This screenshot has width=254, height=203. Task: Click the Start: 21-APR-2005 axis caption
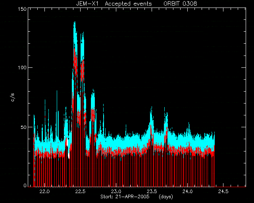(x=125, y=197)
